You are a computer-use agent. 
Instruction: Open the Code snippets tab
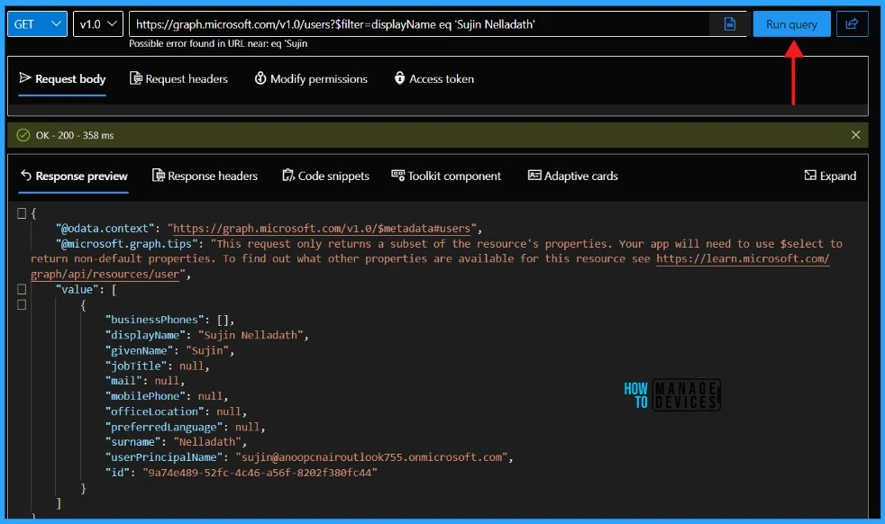click(x=325, y=176)
